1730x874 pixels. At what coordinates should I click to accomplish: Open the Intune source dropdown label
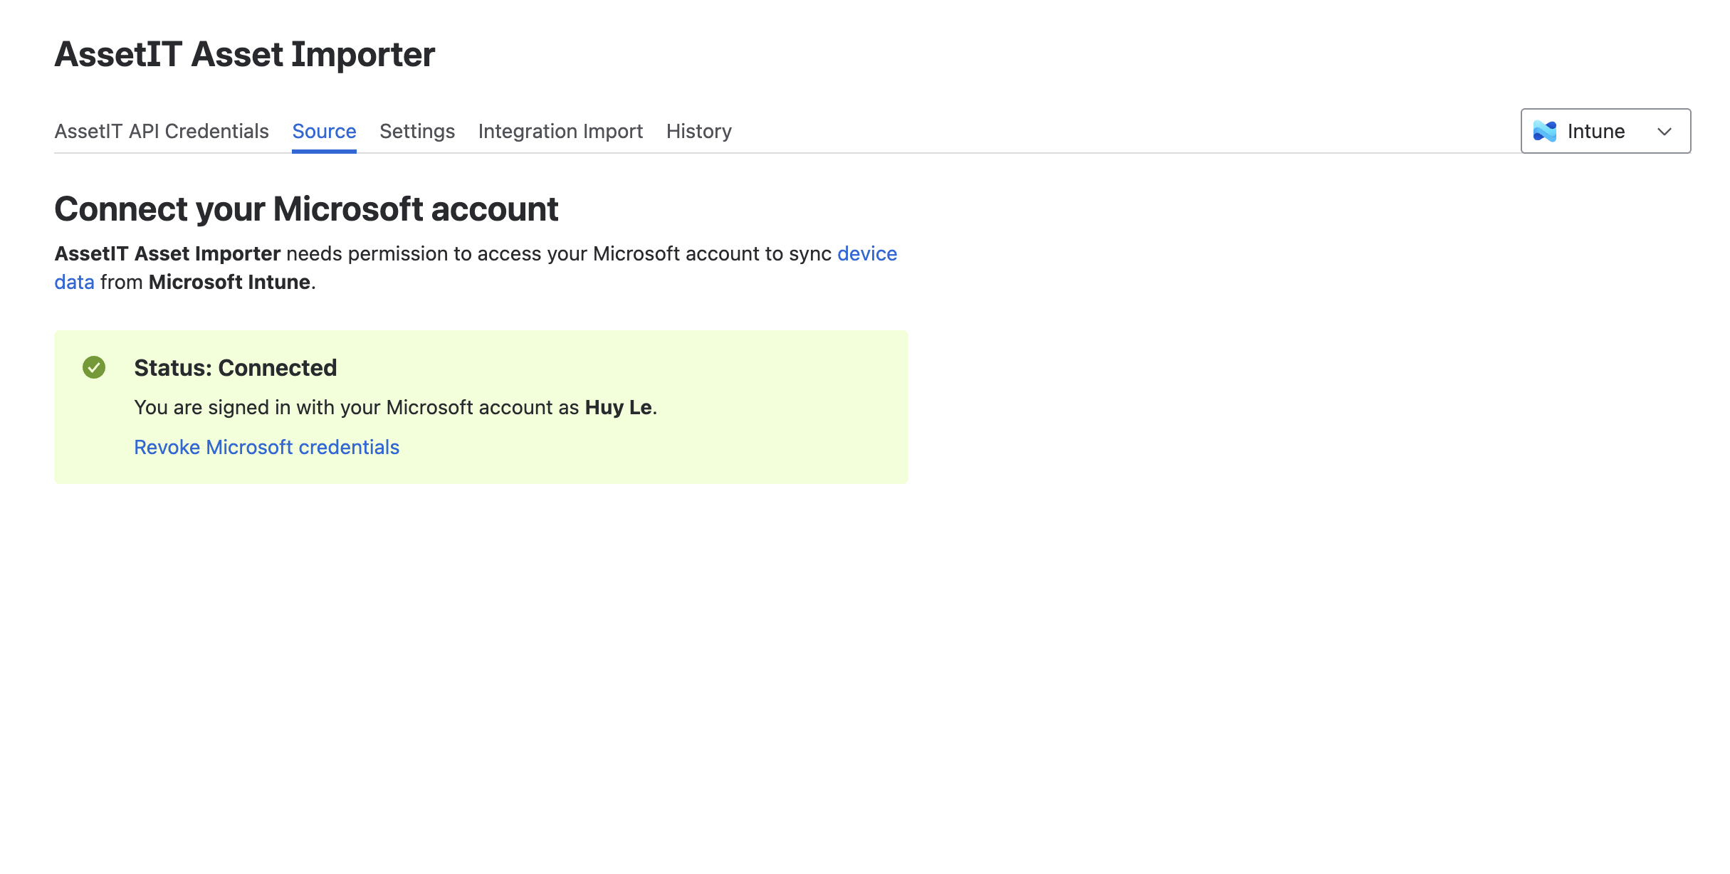tap(1595, 131)
